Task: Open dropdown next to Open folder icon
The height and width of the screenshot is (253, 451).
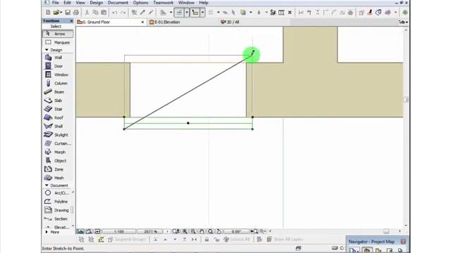Action: [61, 13]
